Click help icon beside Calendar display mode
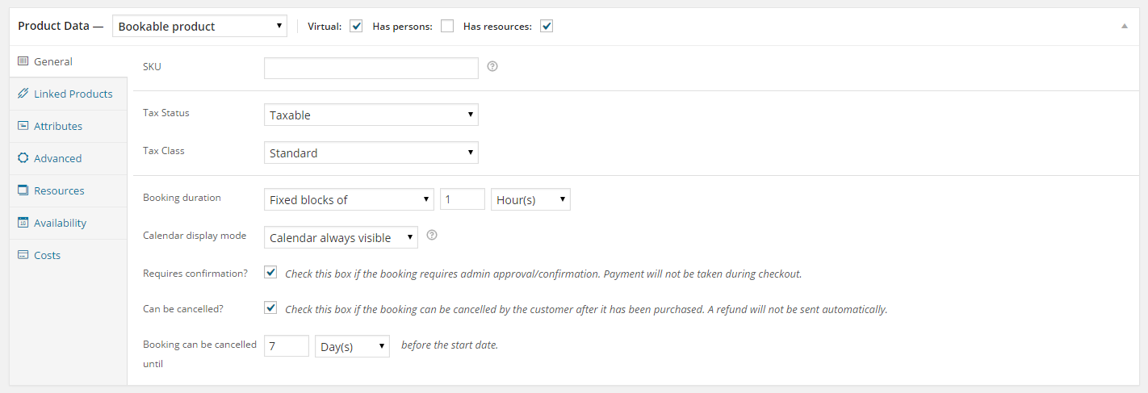Image resolution: width=1148 pixels, height=393 pixels. 432,236
